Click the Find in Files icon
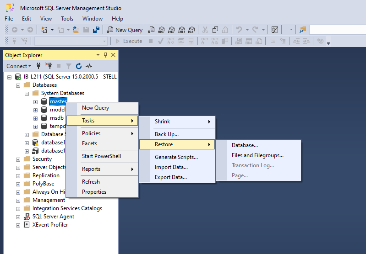Viewport: 366px width, 254px height. (x=303, y=30)
